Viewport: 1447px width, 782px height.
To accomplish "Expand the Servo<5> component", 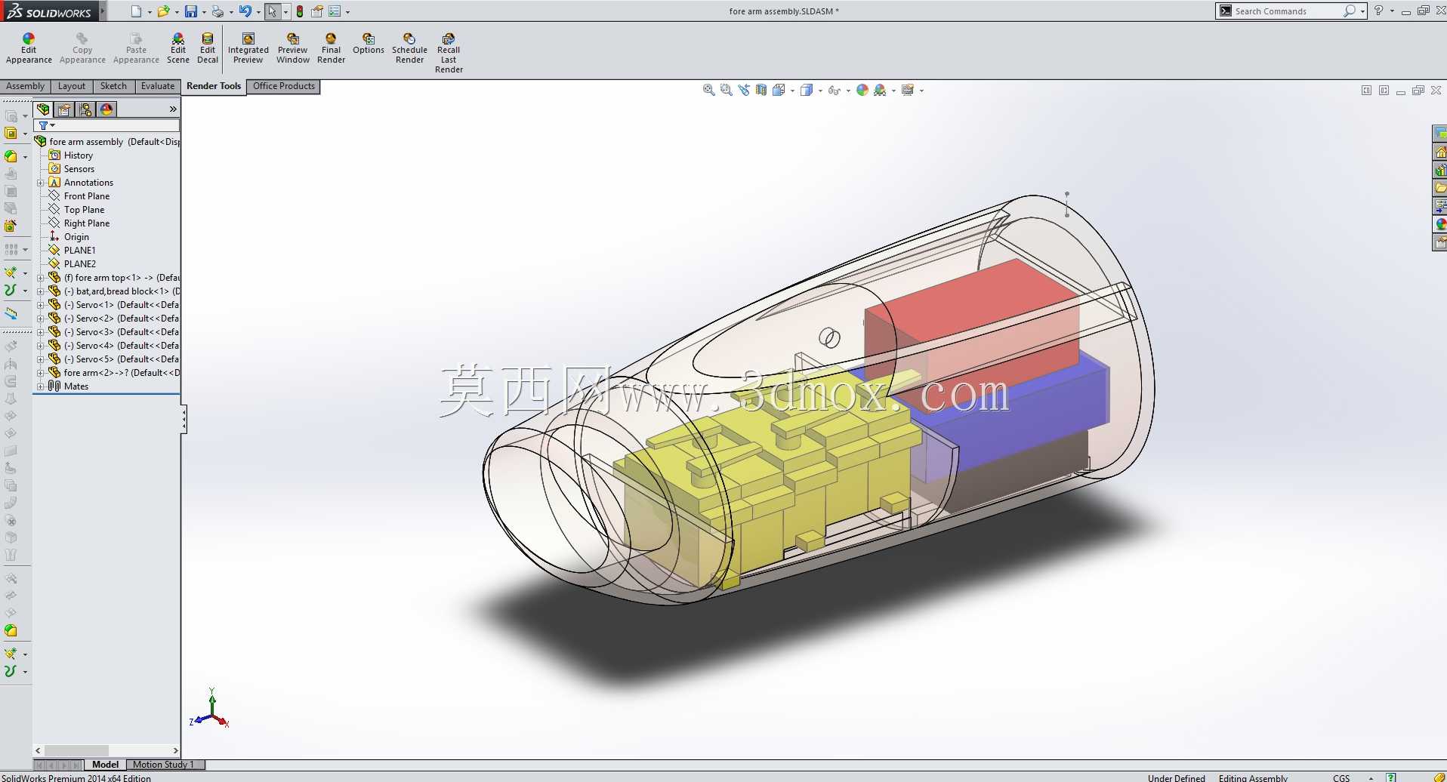I will coord(41,359).
